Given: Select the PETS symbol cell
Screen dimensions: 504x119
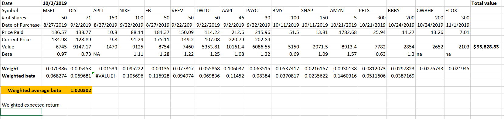Looking at the screenshot, I should pyautogui.click(x=372, y=10).
